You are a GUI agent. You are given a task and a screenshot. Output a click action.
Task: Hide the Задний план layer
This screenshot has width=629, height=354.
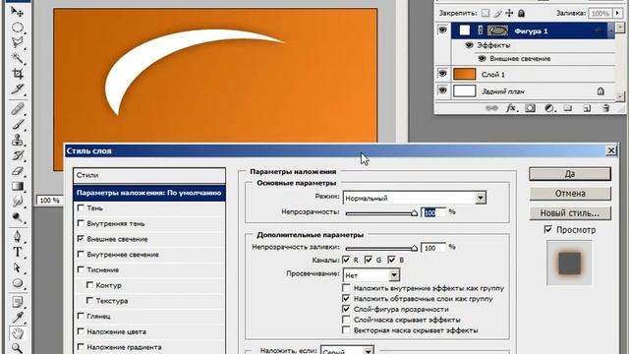click(x=442, y=90)
